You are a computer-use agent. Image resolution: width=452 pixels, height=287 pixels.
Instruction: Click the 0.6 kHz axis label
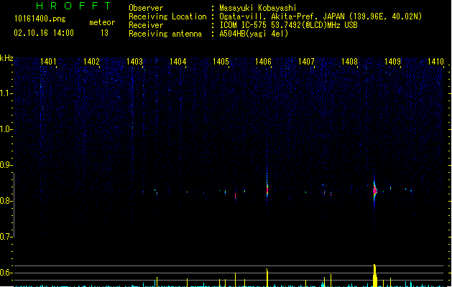tap(6, 273)
